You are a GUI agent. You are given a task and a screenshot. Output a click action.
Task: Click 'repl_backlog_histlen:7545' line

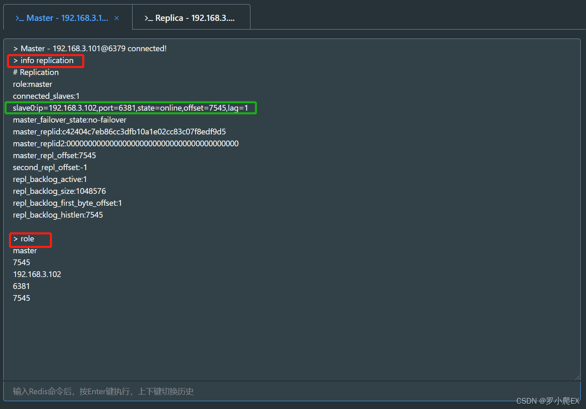click(58, 215)
